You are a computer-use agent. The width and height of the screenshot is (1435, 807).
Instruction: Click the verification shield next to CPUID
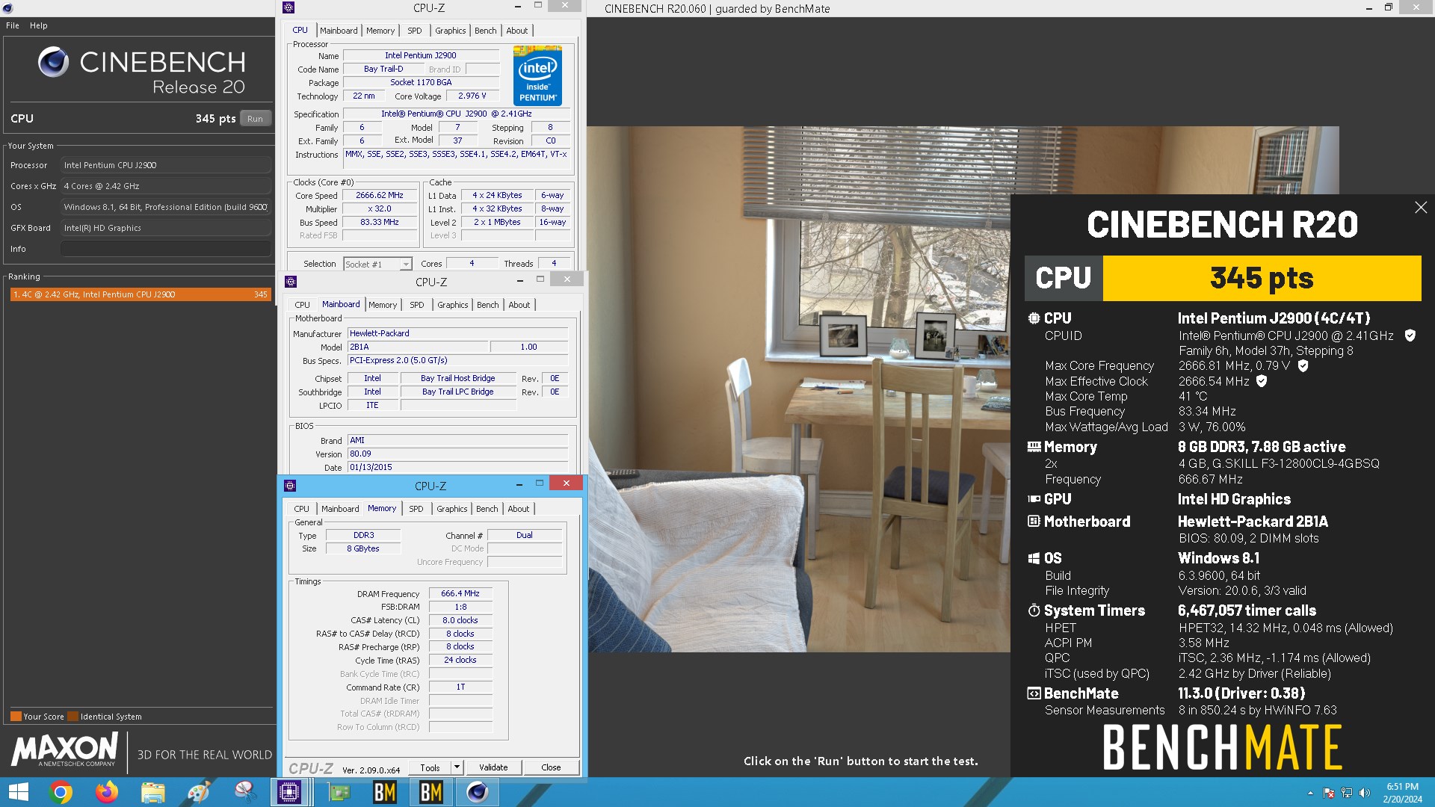1410,336
